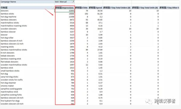Click the 'marshmallow sticks' row label
Image resolution: width=181 pixels, height=109 pixels.
pos(10,23)
